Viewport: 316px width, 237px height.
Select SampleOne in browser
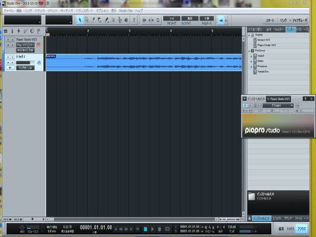263,72
